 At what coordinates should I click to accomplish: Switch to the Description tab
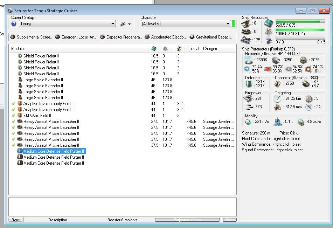pos(58,220)
